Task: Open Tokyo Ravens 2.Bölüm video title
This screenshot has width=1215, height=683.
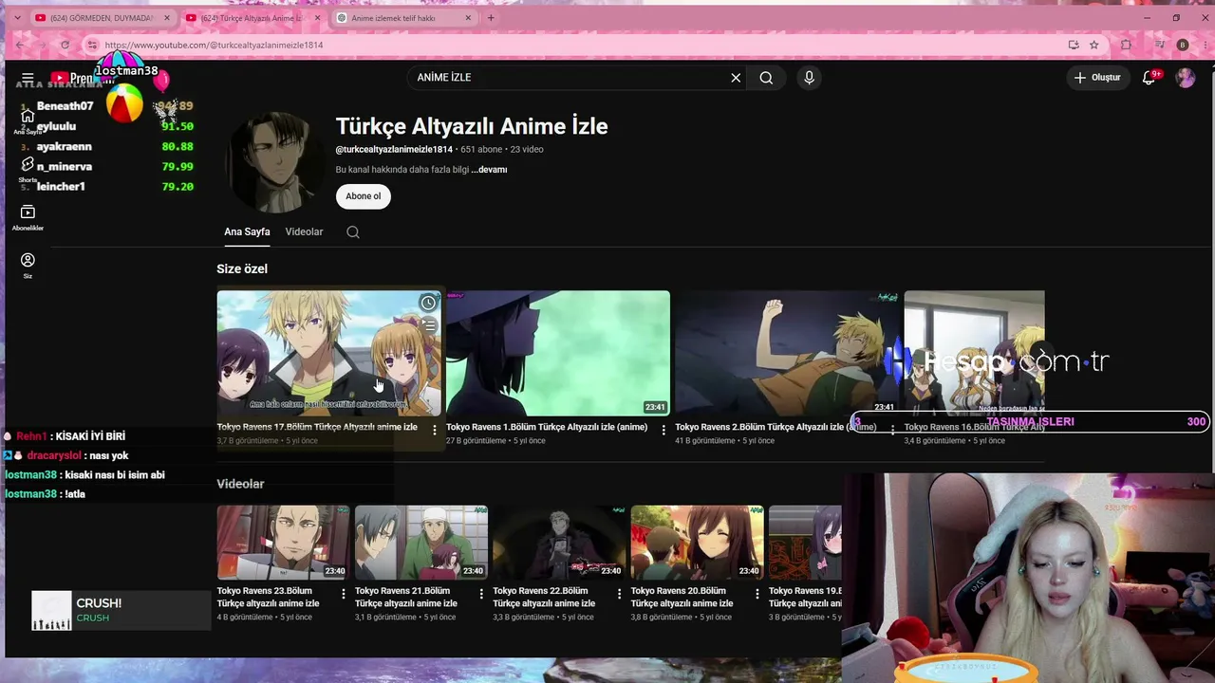Action: point(776,428)
